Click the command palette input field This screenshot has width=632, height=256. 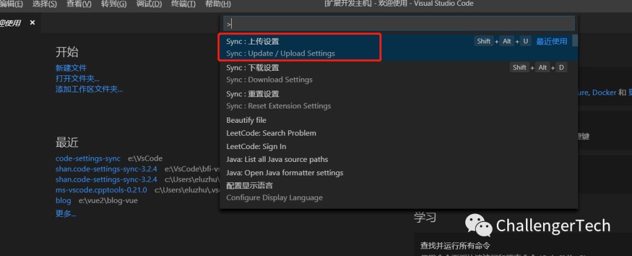399,24
